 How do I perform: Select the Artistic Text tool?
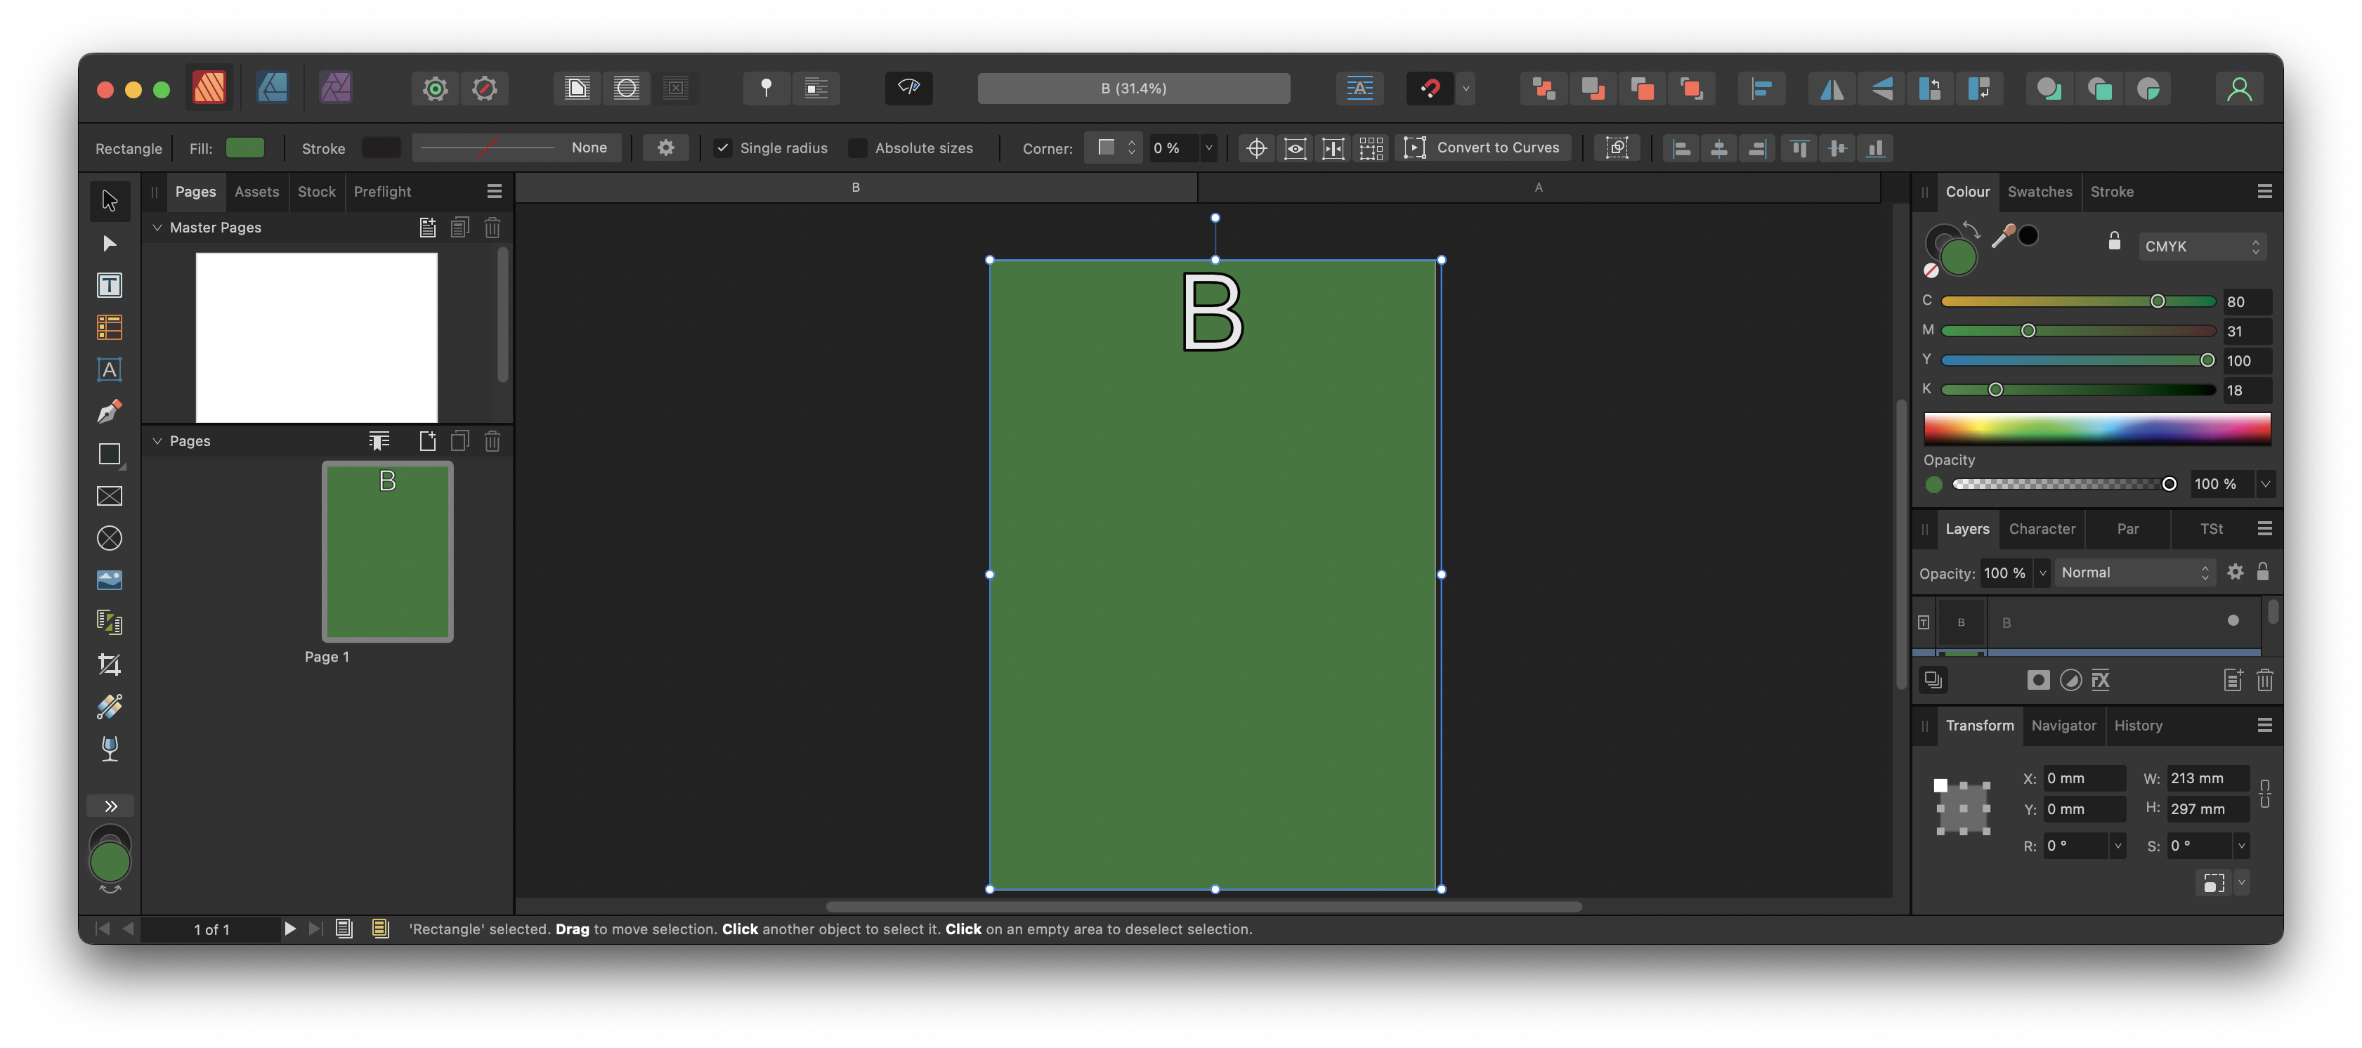pyautogui.click(x=109, y=369)
